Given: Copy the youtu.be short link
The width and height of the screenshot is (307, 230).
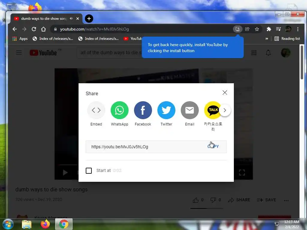Looking at the screenshot, I should (213, 146).
